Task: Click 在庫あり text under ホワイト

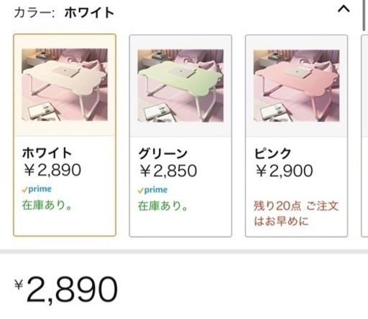Action: click(47, 205)
